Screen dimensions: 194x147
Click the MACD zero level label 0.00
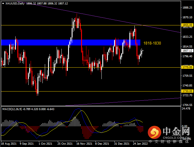pyautogui.click(x=185, y=126)
